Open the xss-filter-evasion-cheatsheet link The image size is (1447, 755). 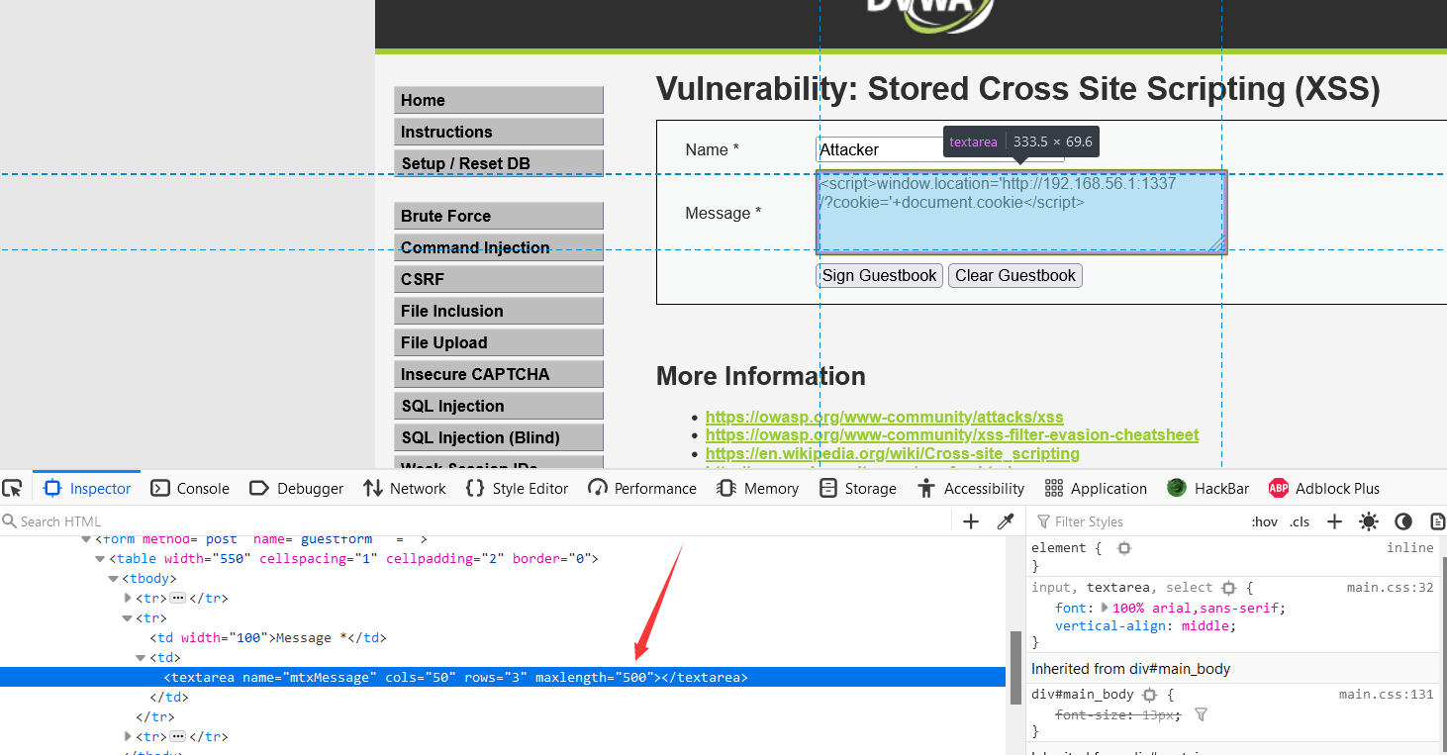[952, 435]
